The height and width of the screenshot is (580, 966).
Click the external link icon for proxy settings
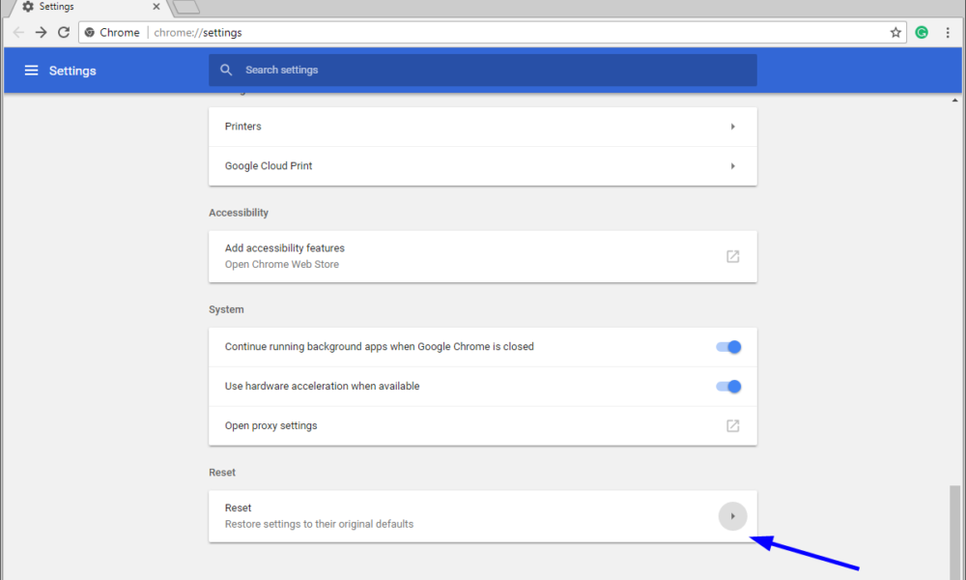(x=732, y=425)
